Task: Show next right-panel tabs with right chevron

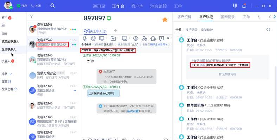Action: pos(275,17)
